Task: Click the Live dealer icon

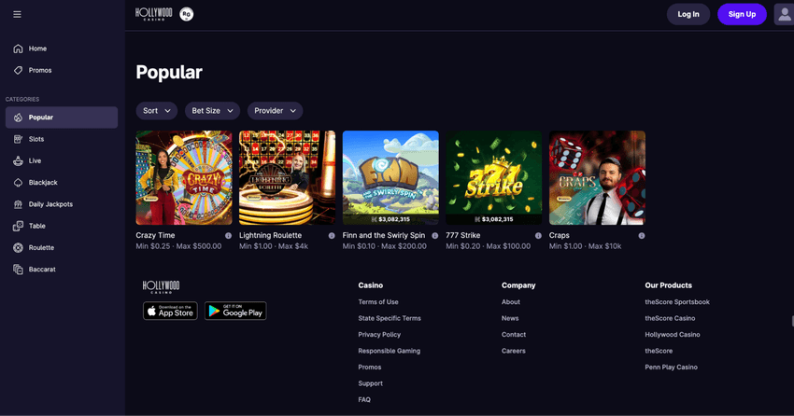Action: pos(19,160)
